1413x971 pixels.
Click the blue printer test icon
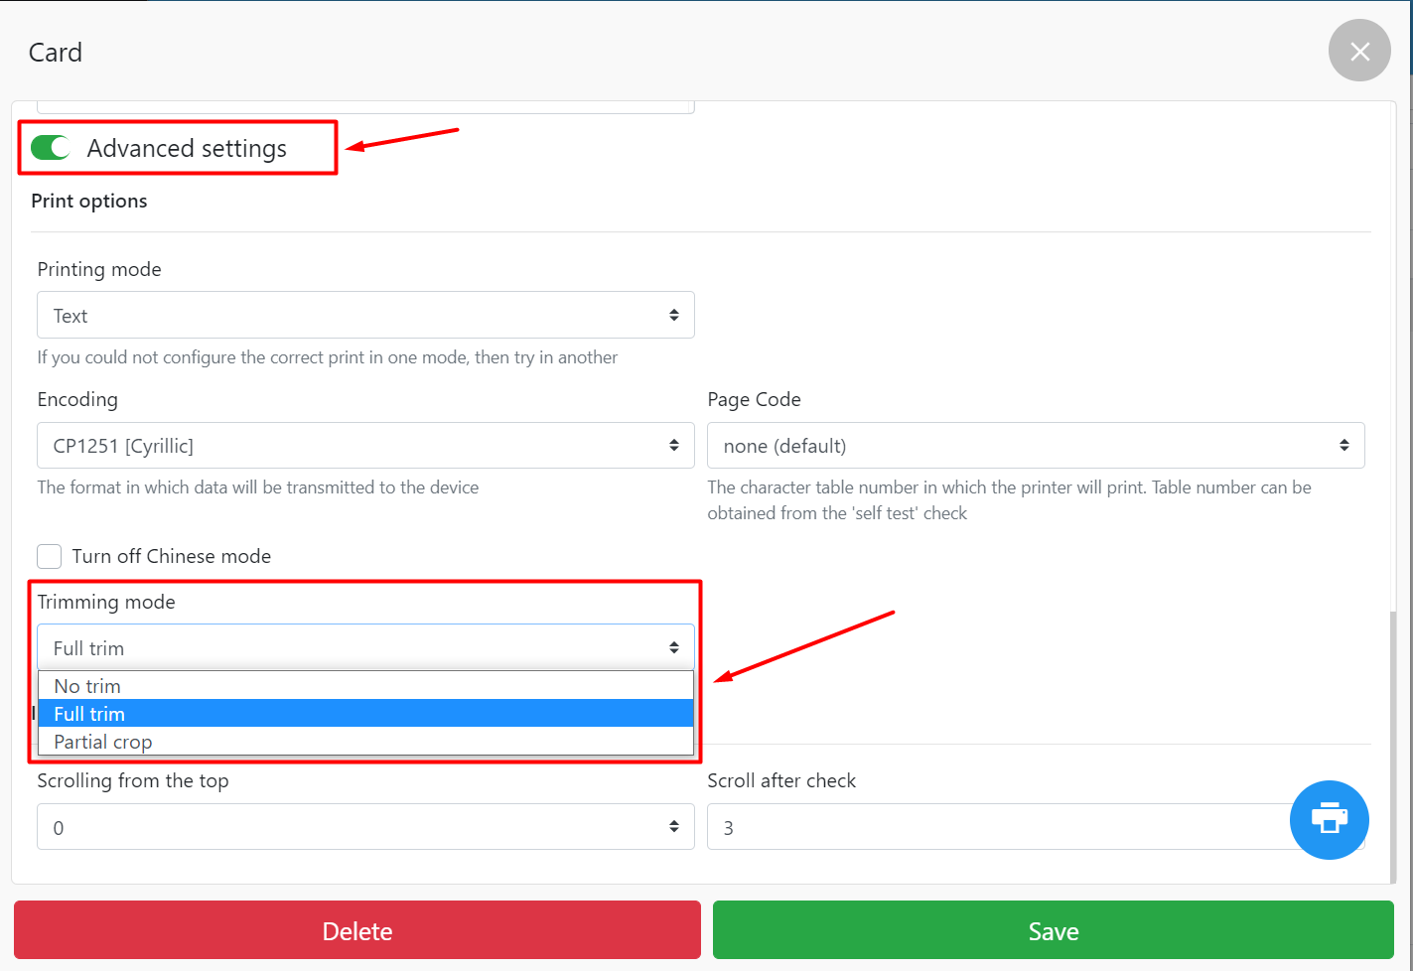point(1329,819)
